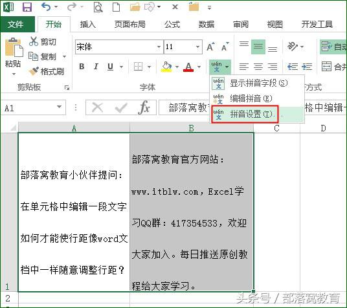The height and width of the screenshot is (308, 347).
Task: Confirm formula entry with check icon
Action: point(121,108)
